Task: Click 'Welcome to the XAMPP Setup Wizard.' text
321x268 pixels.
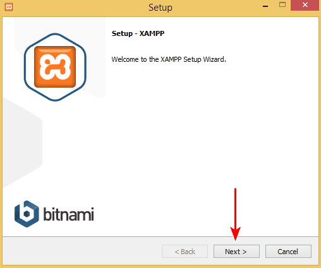Action: [x=169, y=59]
